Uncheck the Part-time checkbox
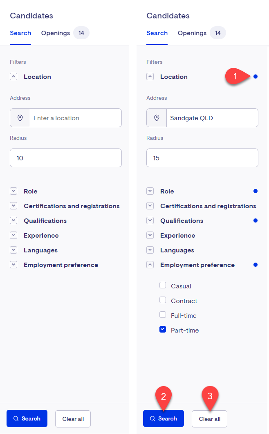 (x=163, y=329)
